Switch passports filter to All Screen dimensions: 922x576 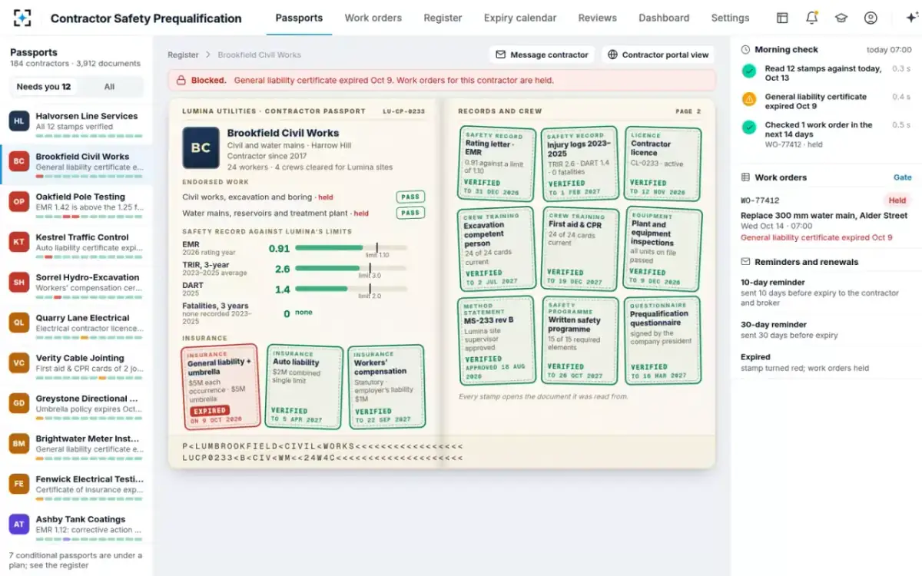pyautogui.click(x=109, y=87)
